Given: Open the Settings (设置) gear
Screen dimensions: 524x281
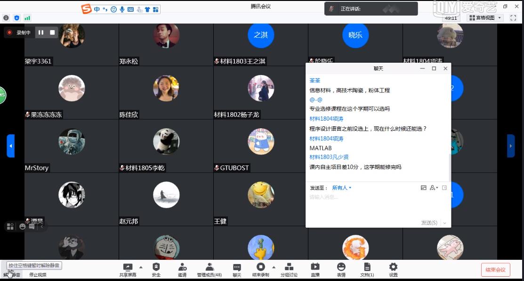Looking at the screenshot, I should pos(393,269).
